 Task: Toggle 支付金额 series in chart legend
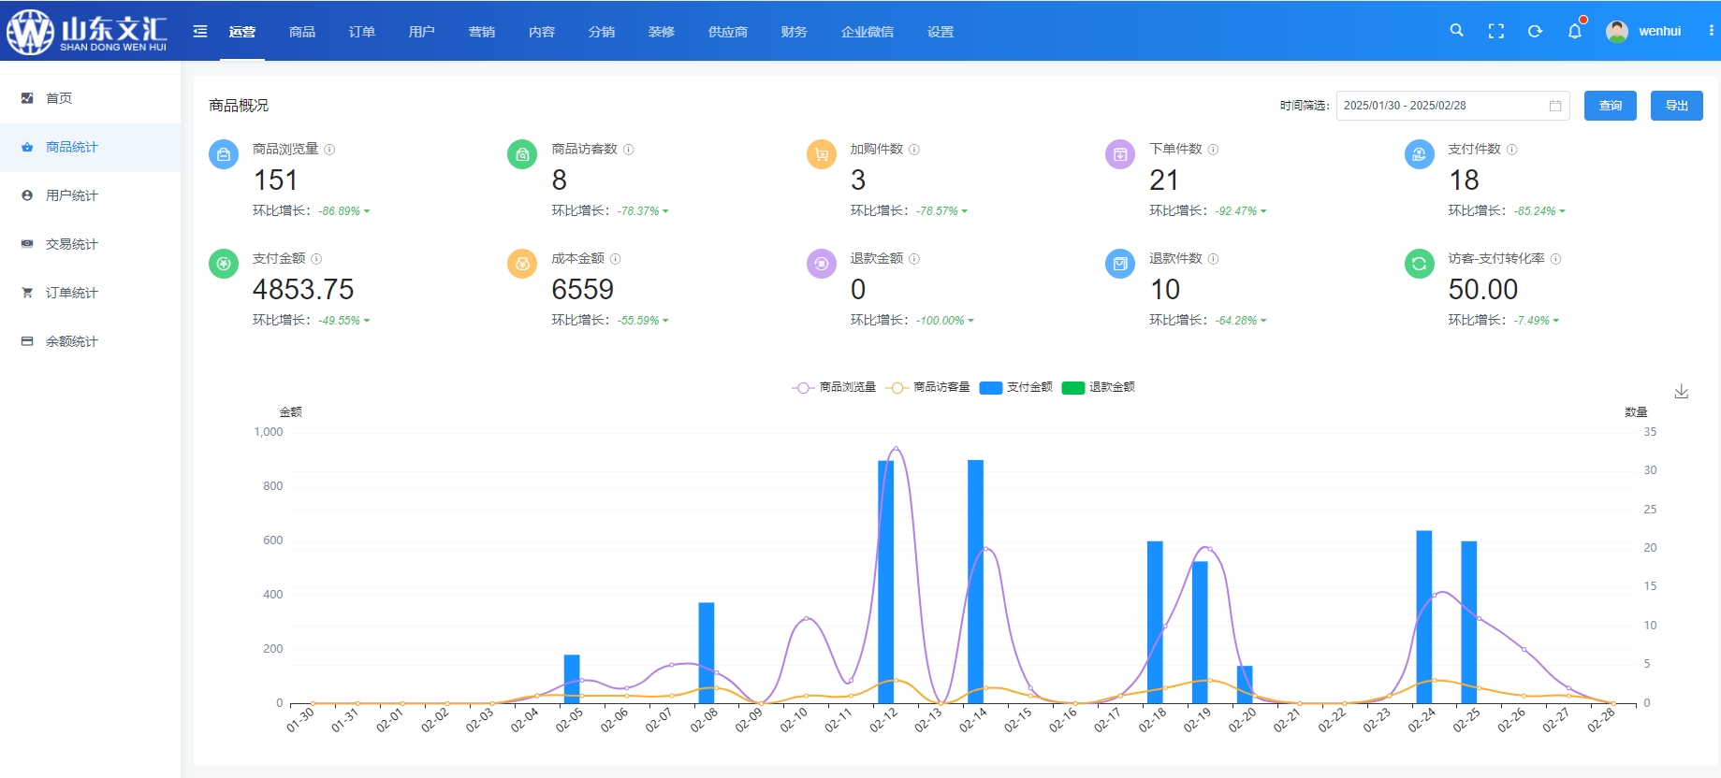1016,387
